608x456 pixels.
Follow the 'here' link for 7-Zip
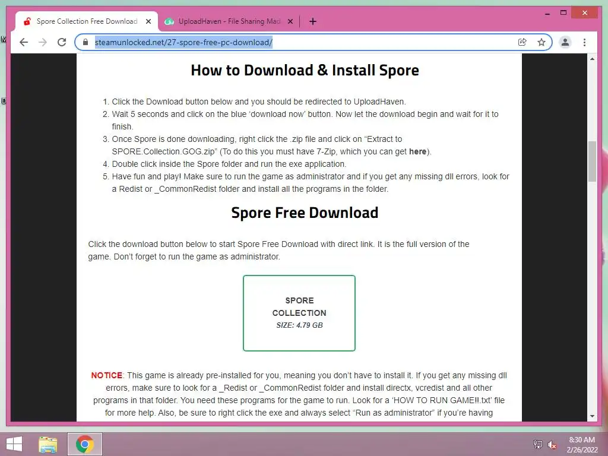point(417,151)
